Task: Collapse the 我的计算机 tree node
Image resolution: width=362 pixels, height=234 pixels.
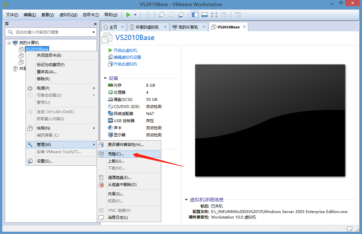Action: click(9, 43)
